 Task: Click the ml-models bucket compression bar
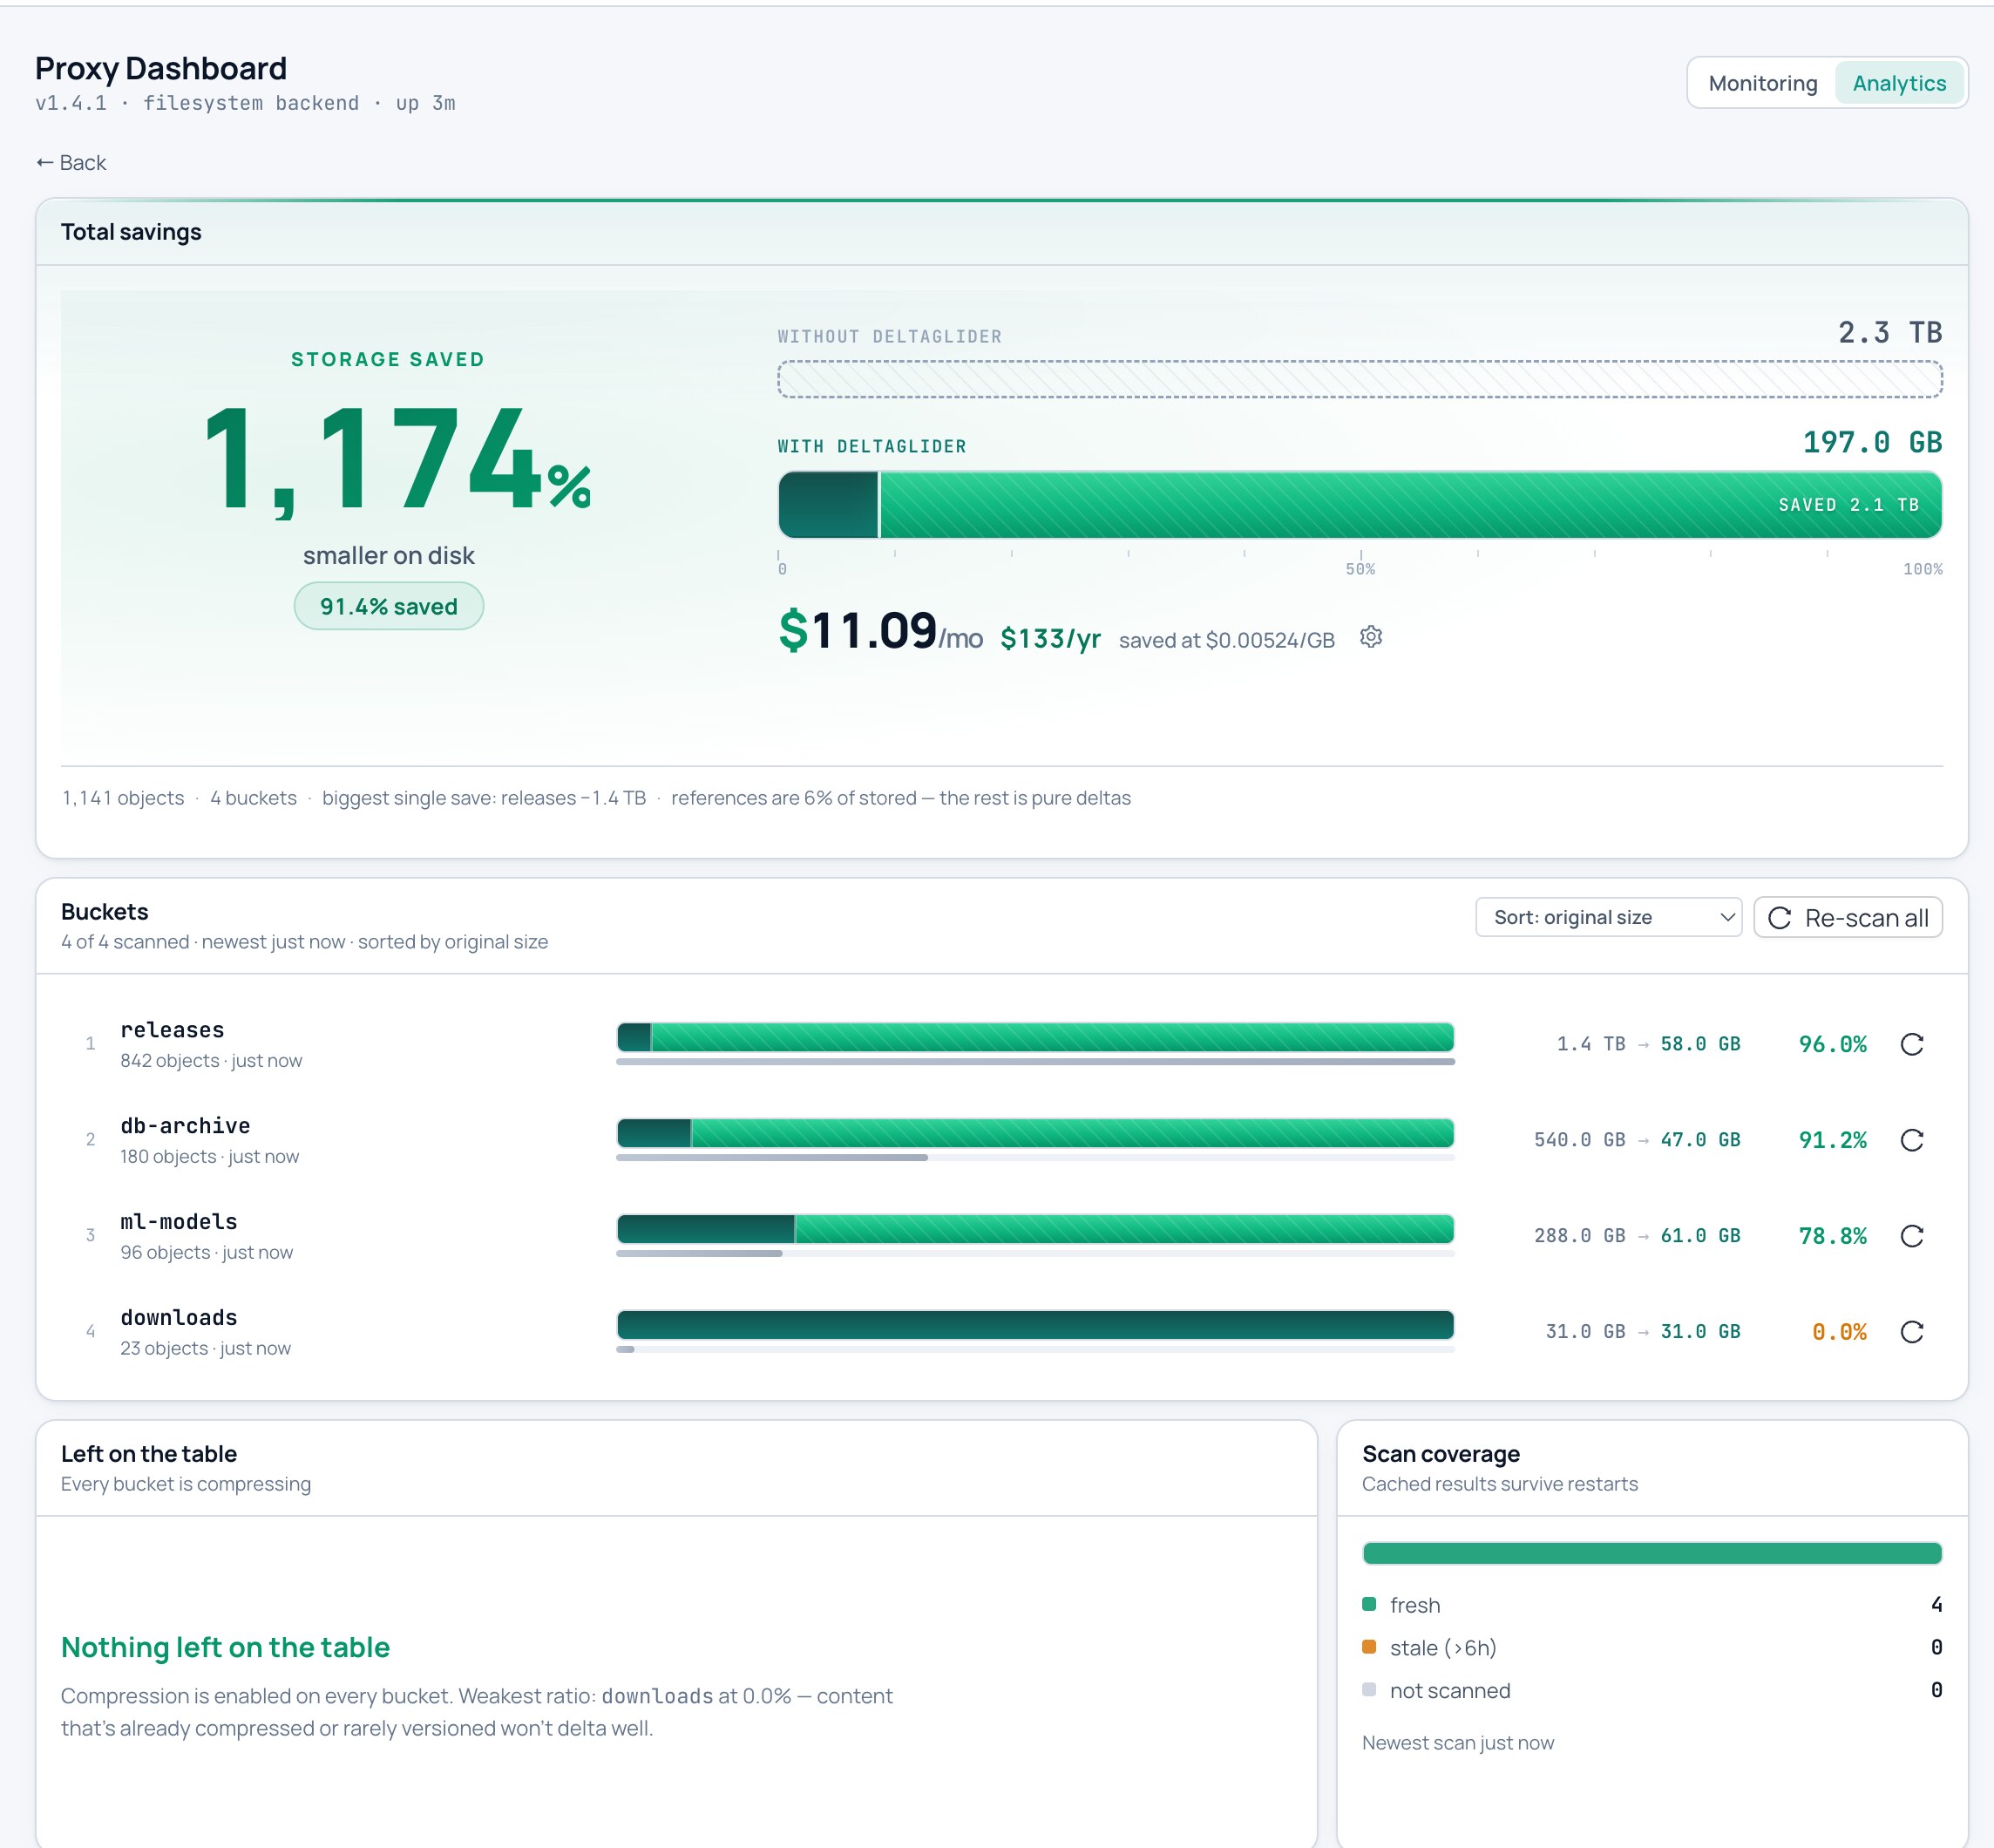(1035, 1229)
